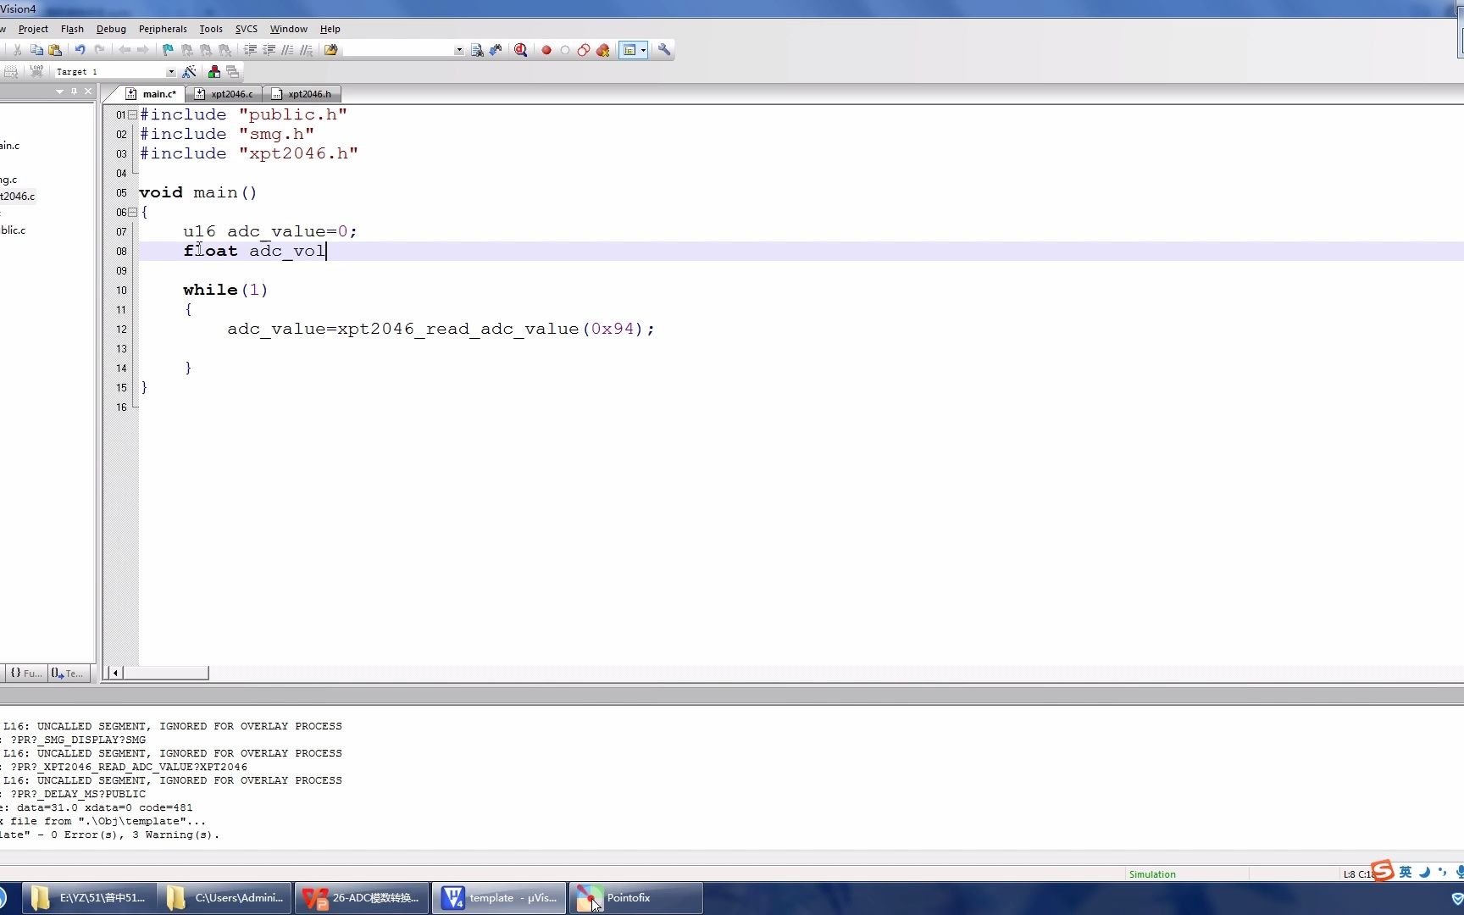The height and width of the screenshot is (915, 1464).
Task: Open the template µVision taskbar item
Action: [499, 898]
